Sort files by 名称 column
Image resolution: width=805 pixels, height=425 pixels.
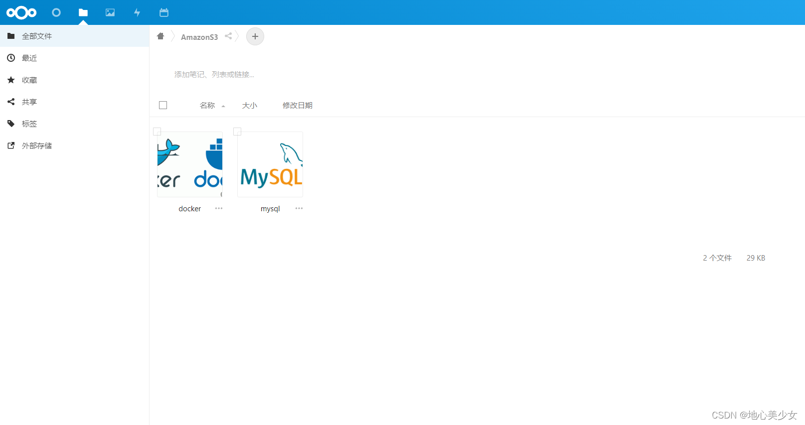pyautogui.click(x=207, y=106)
